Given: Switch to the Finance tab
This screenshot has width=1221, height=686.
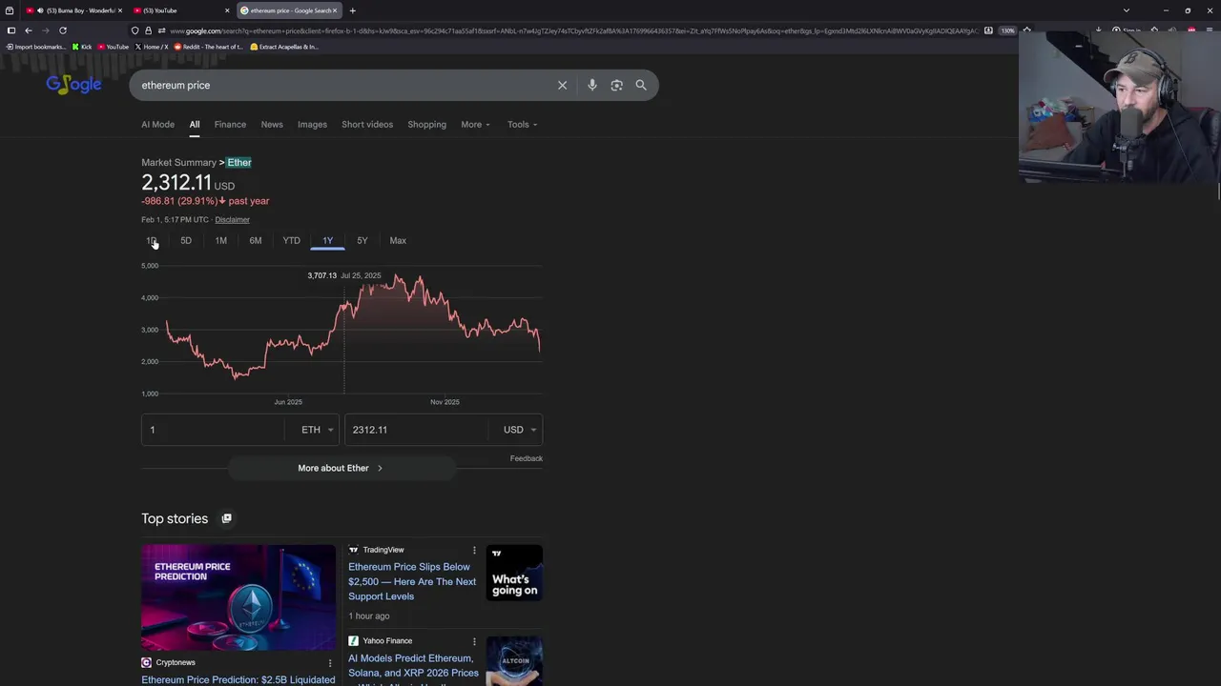Looking at the screenshot, I should tap(230, 124).
